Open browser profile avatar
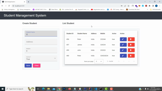This screenshot has height=91, width=162. 156,6
